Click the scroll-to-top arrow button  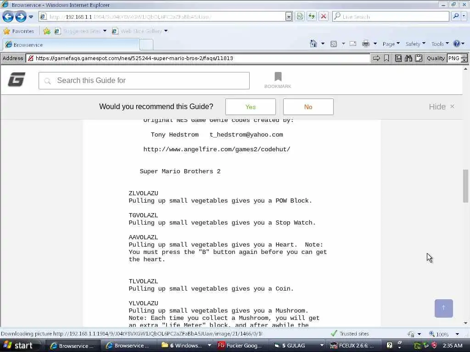[444, 308]
